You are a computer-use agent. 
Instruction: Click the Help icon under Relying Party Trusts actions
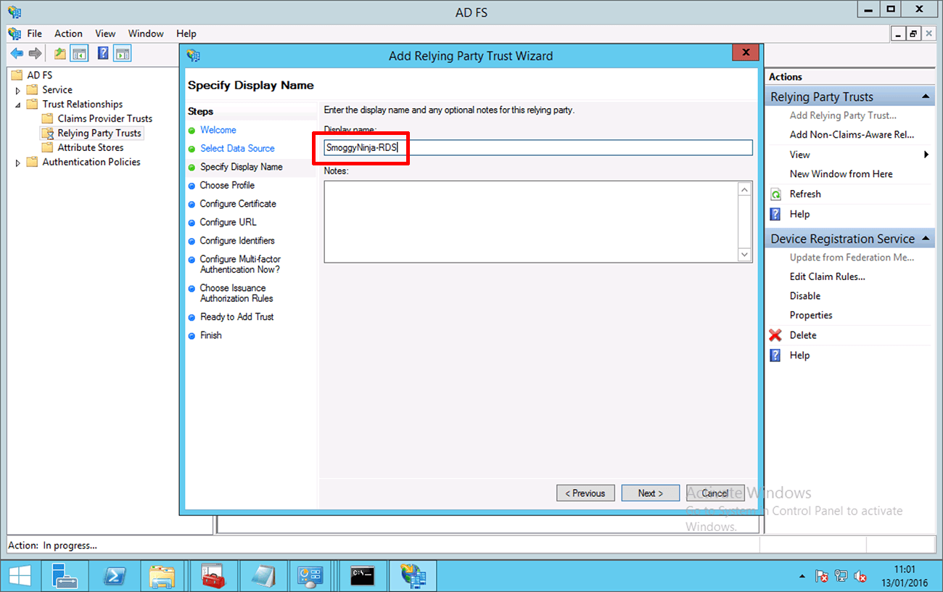[x=775, y=214]
